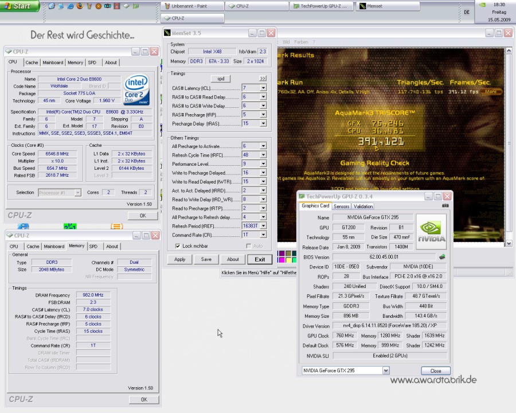Click the Save button in MemSet
The image size is (516, 413).
coord(206,259)
